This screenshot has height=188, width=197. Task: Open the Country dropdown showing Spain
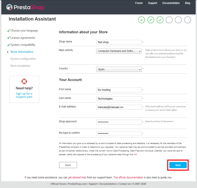[x=119, y=69]
